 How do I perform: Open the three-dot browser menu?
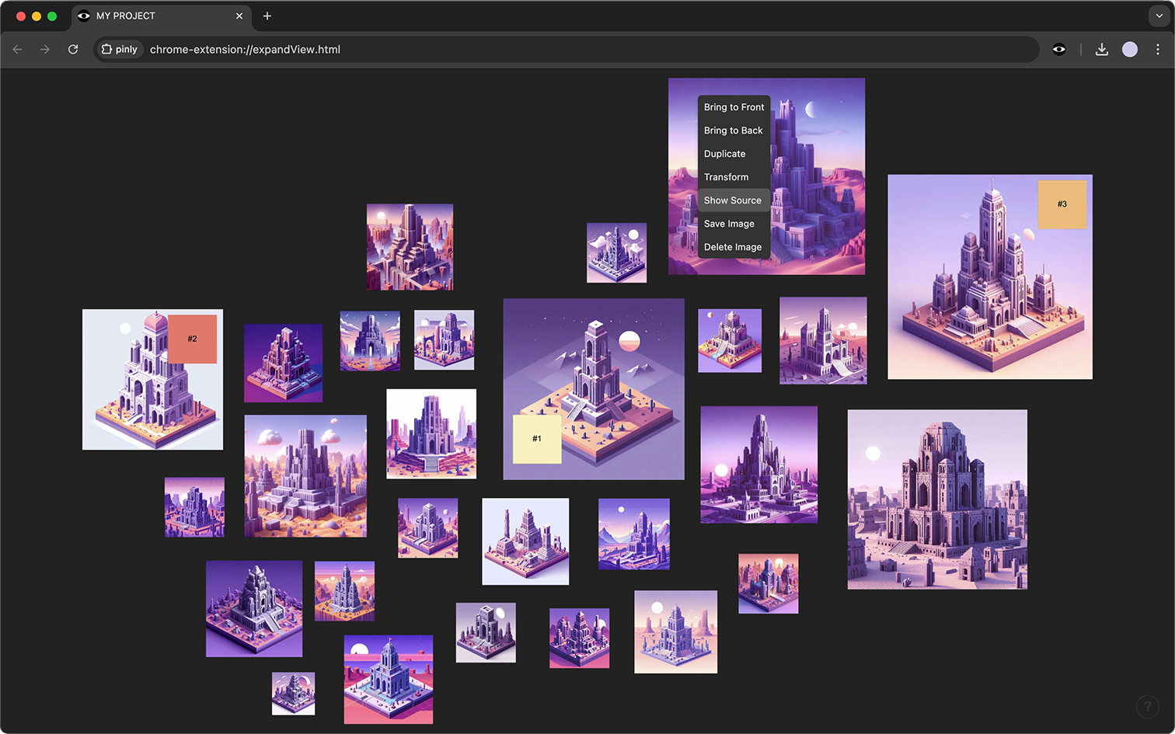click(x=1157, y=49)
